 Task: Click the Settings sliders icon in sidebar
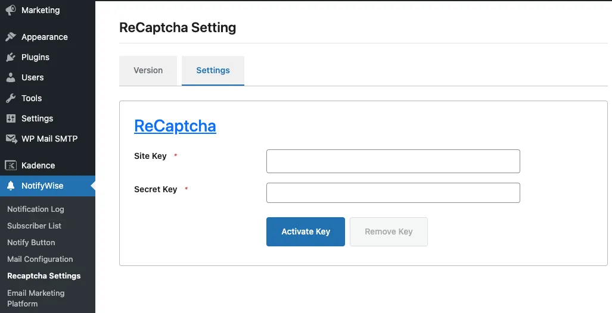coord(11,118)
